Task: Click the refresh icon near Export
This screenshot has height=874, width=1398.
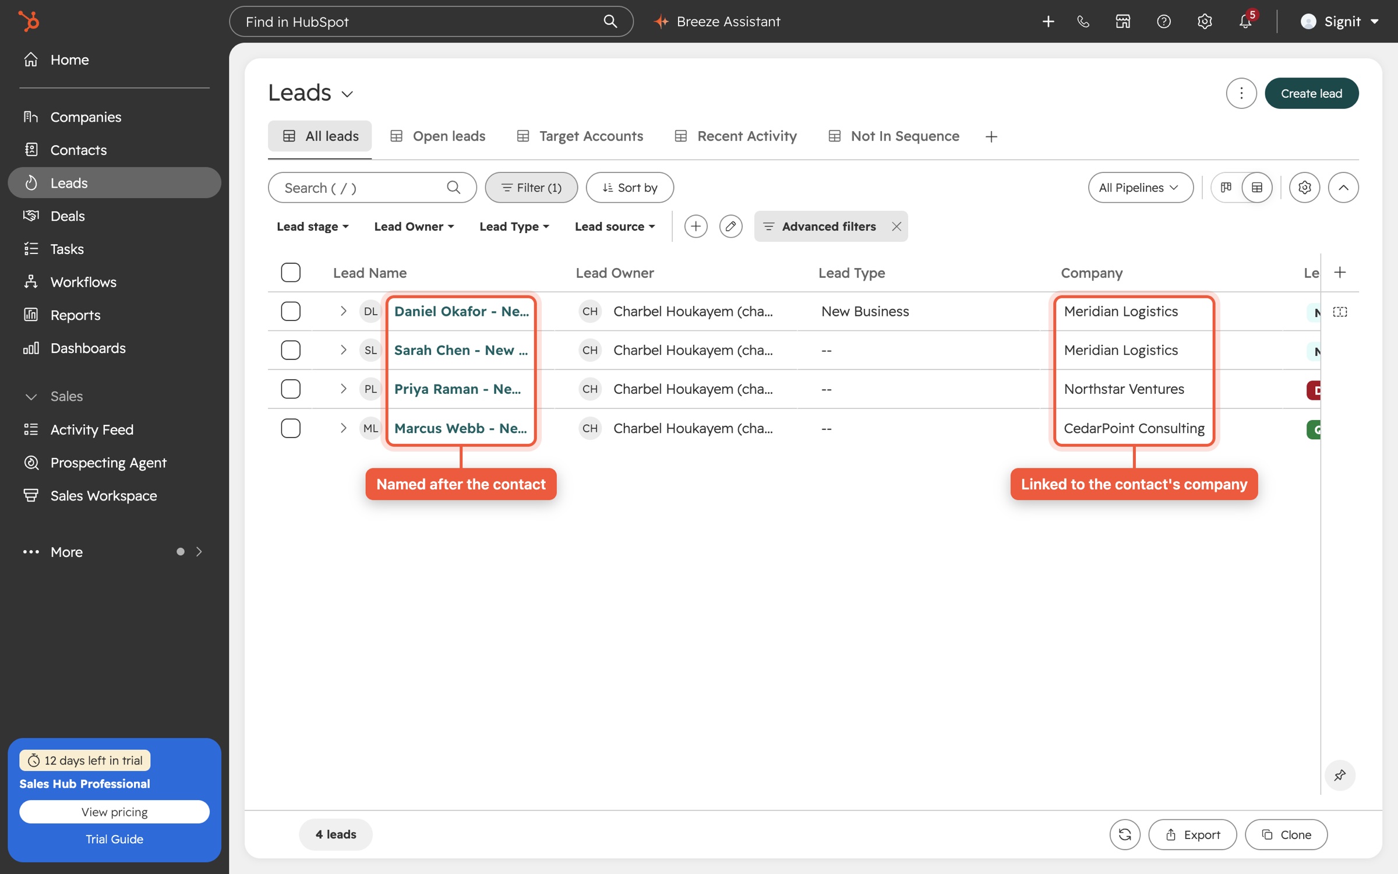Action: click(x=1125, y=834)
